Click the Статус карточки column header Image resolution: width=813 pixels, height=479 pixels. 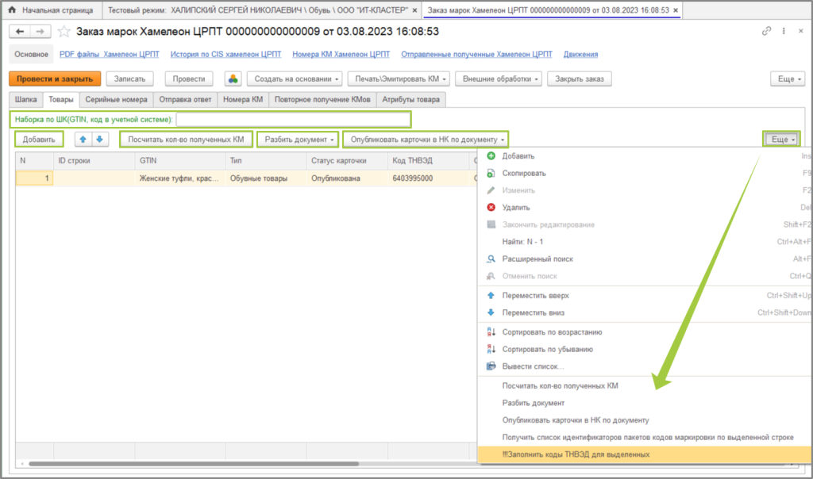click(x=347, y=160)
